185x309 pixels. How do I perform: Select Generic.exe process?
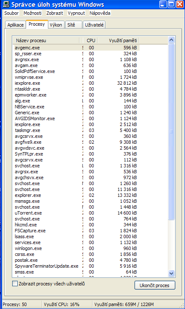(77, 113)
